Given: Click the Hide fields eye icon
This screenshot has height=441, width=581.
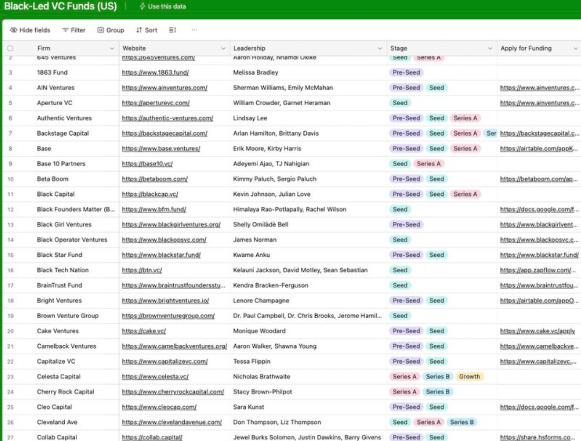Looking at the screenshot, I should pyautogui.click(x=13, y=30).
